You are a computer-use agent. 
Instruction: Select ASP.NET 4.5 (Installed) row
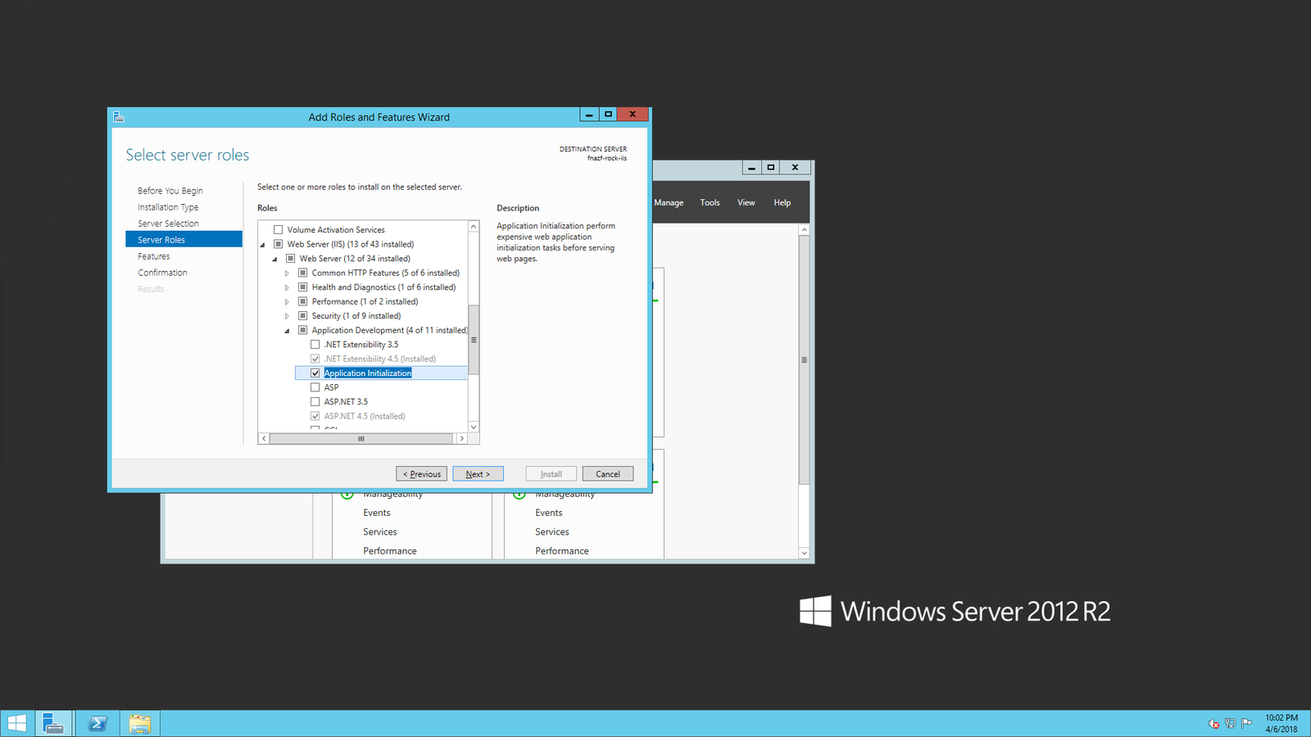[x=365, y=416]
